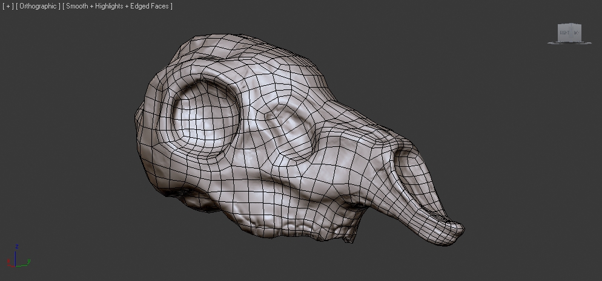Open the Smooth + Highlights shading menu
The width and height of the screenshot is (602, 281).
tap(117, 6)
